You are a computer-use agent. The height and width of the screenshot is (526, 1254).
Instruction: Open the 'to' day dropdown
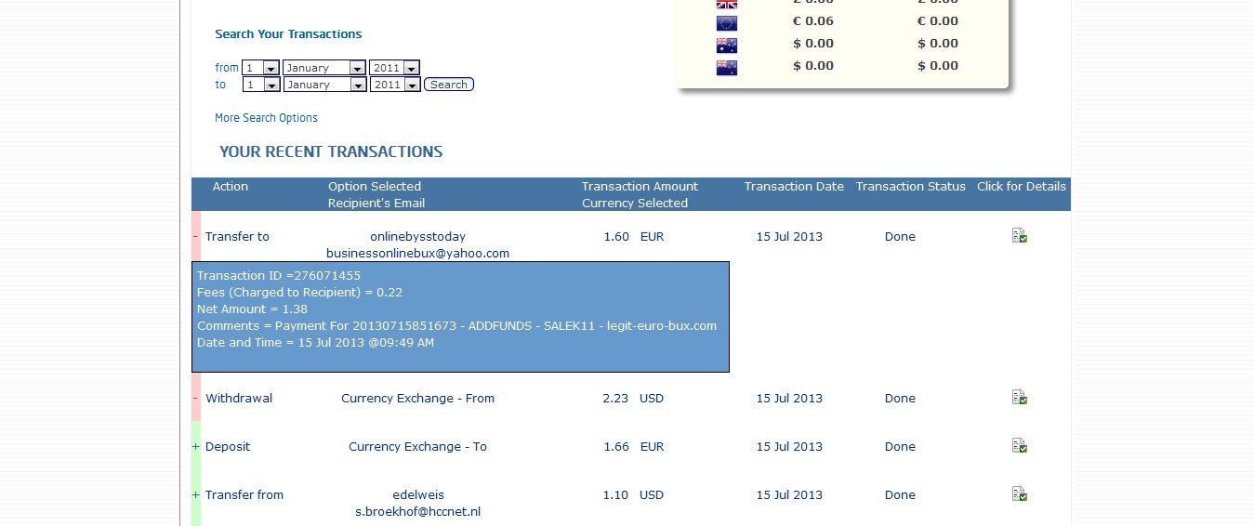[261, 85]
